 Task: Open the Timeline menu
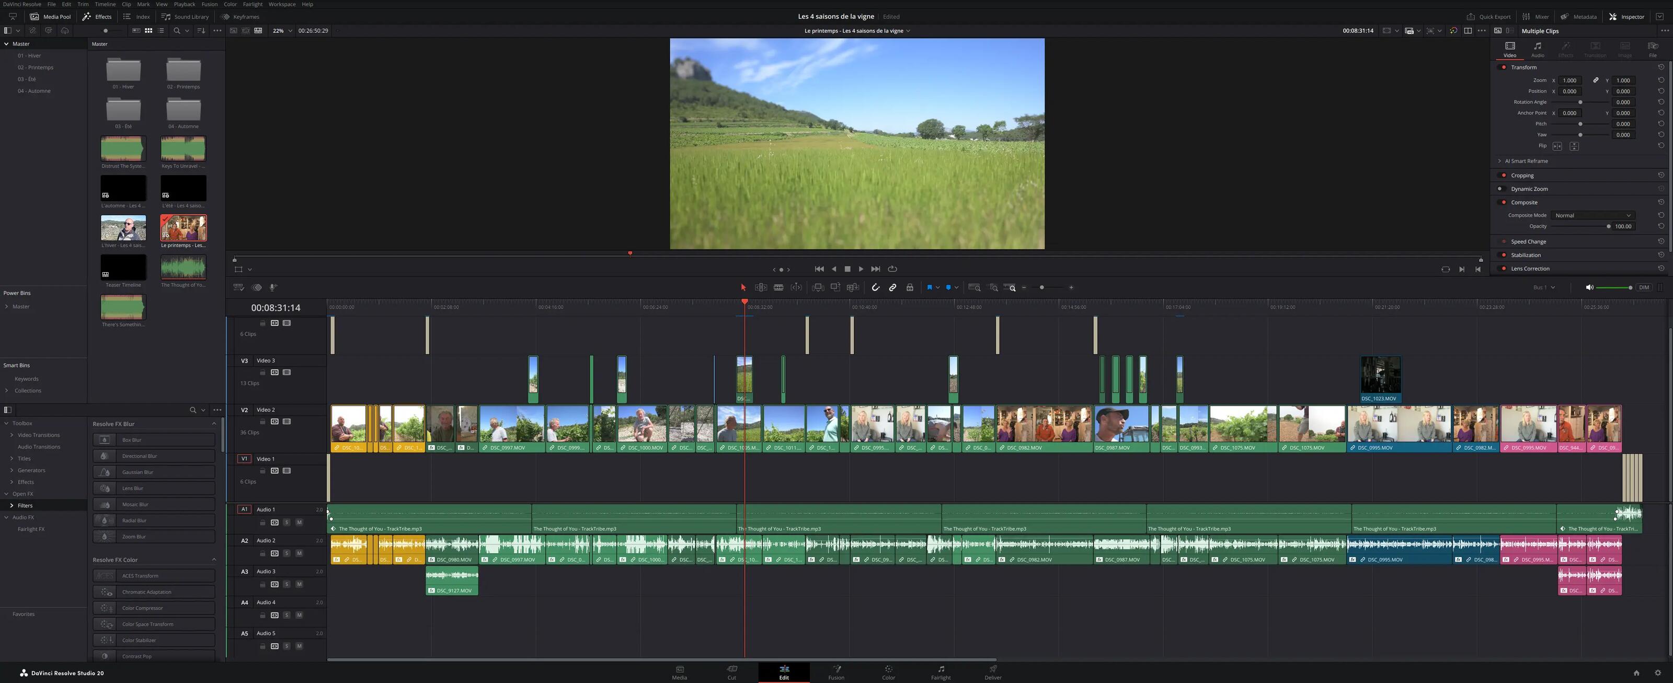(105, 4)
